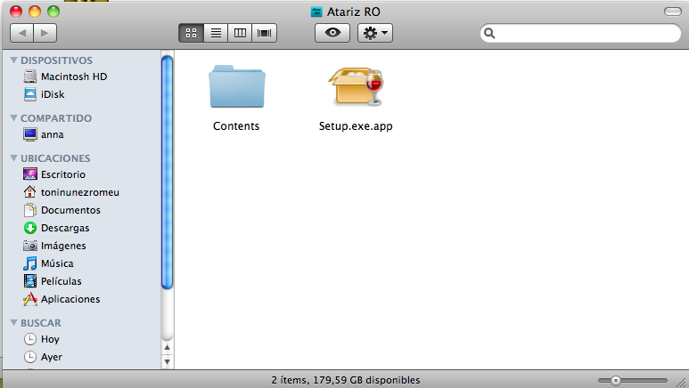Zoom window with the green button
Screen dimensions: 689x388
[53, 12]
